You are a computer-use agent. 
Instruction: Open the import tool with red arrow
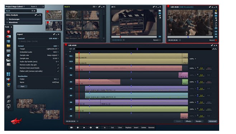click(x=9, y=37)
